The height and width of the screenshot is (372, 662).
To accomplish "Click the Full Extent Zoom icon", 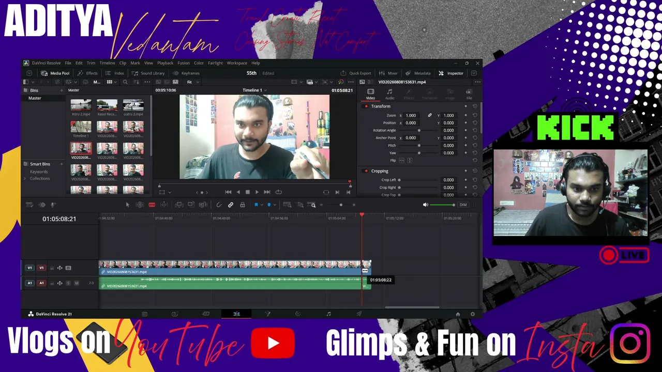I will point(287,205).
